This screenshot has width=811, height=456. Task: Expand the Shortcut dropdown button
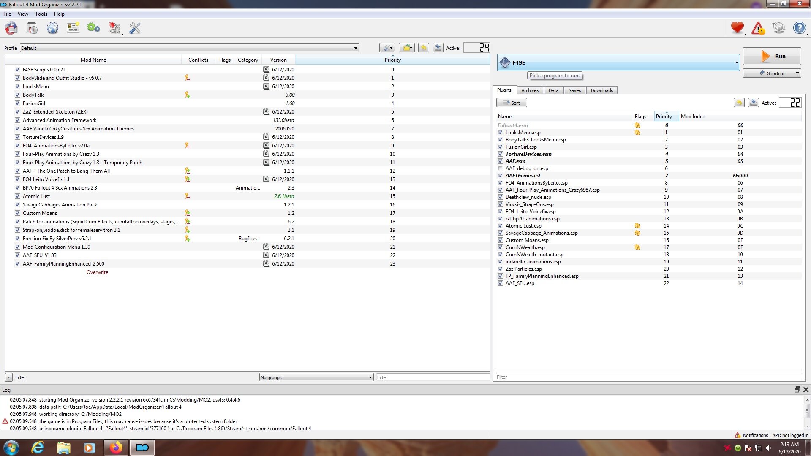pos(797,73)
